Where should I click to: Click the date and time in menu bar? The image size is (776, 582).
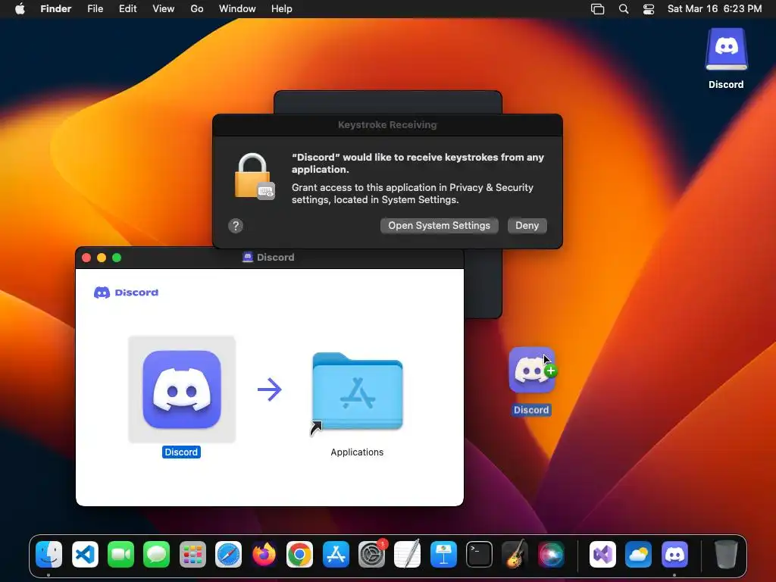point(714,9)
